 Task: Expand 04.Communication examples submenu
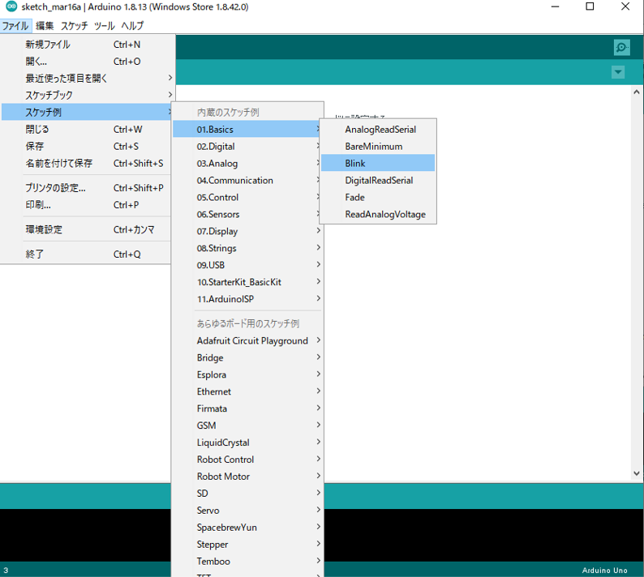tap(247, 180)
